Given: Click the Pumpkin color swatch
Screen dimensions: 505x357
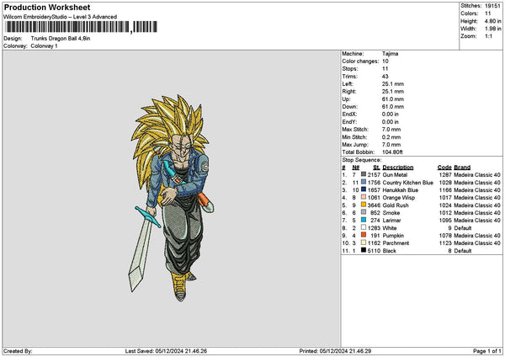Looking at the screenshot, I should [x=364, y=235].
